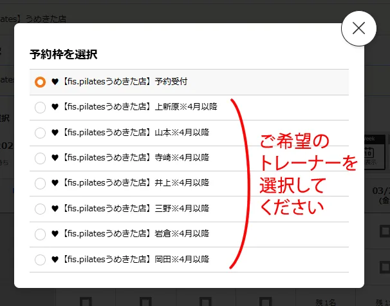This screenshot has width=390, height=306.
Task: Click heart icon beside 岡田
Action: coord(55,260)
